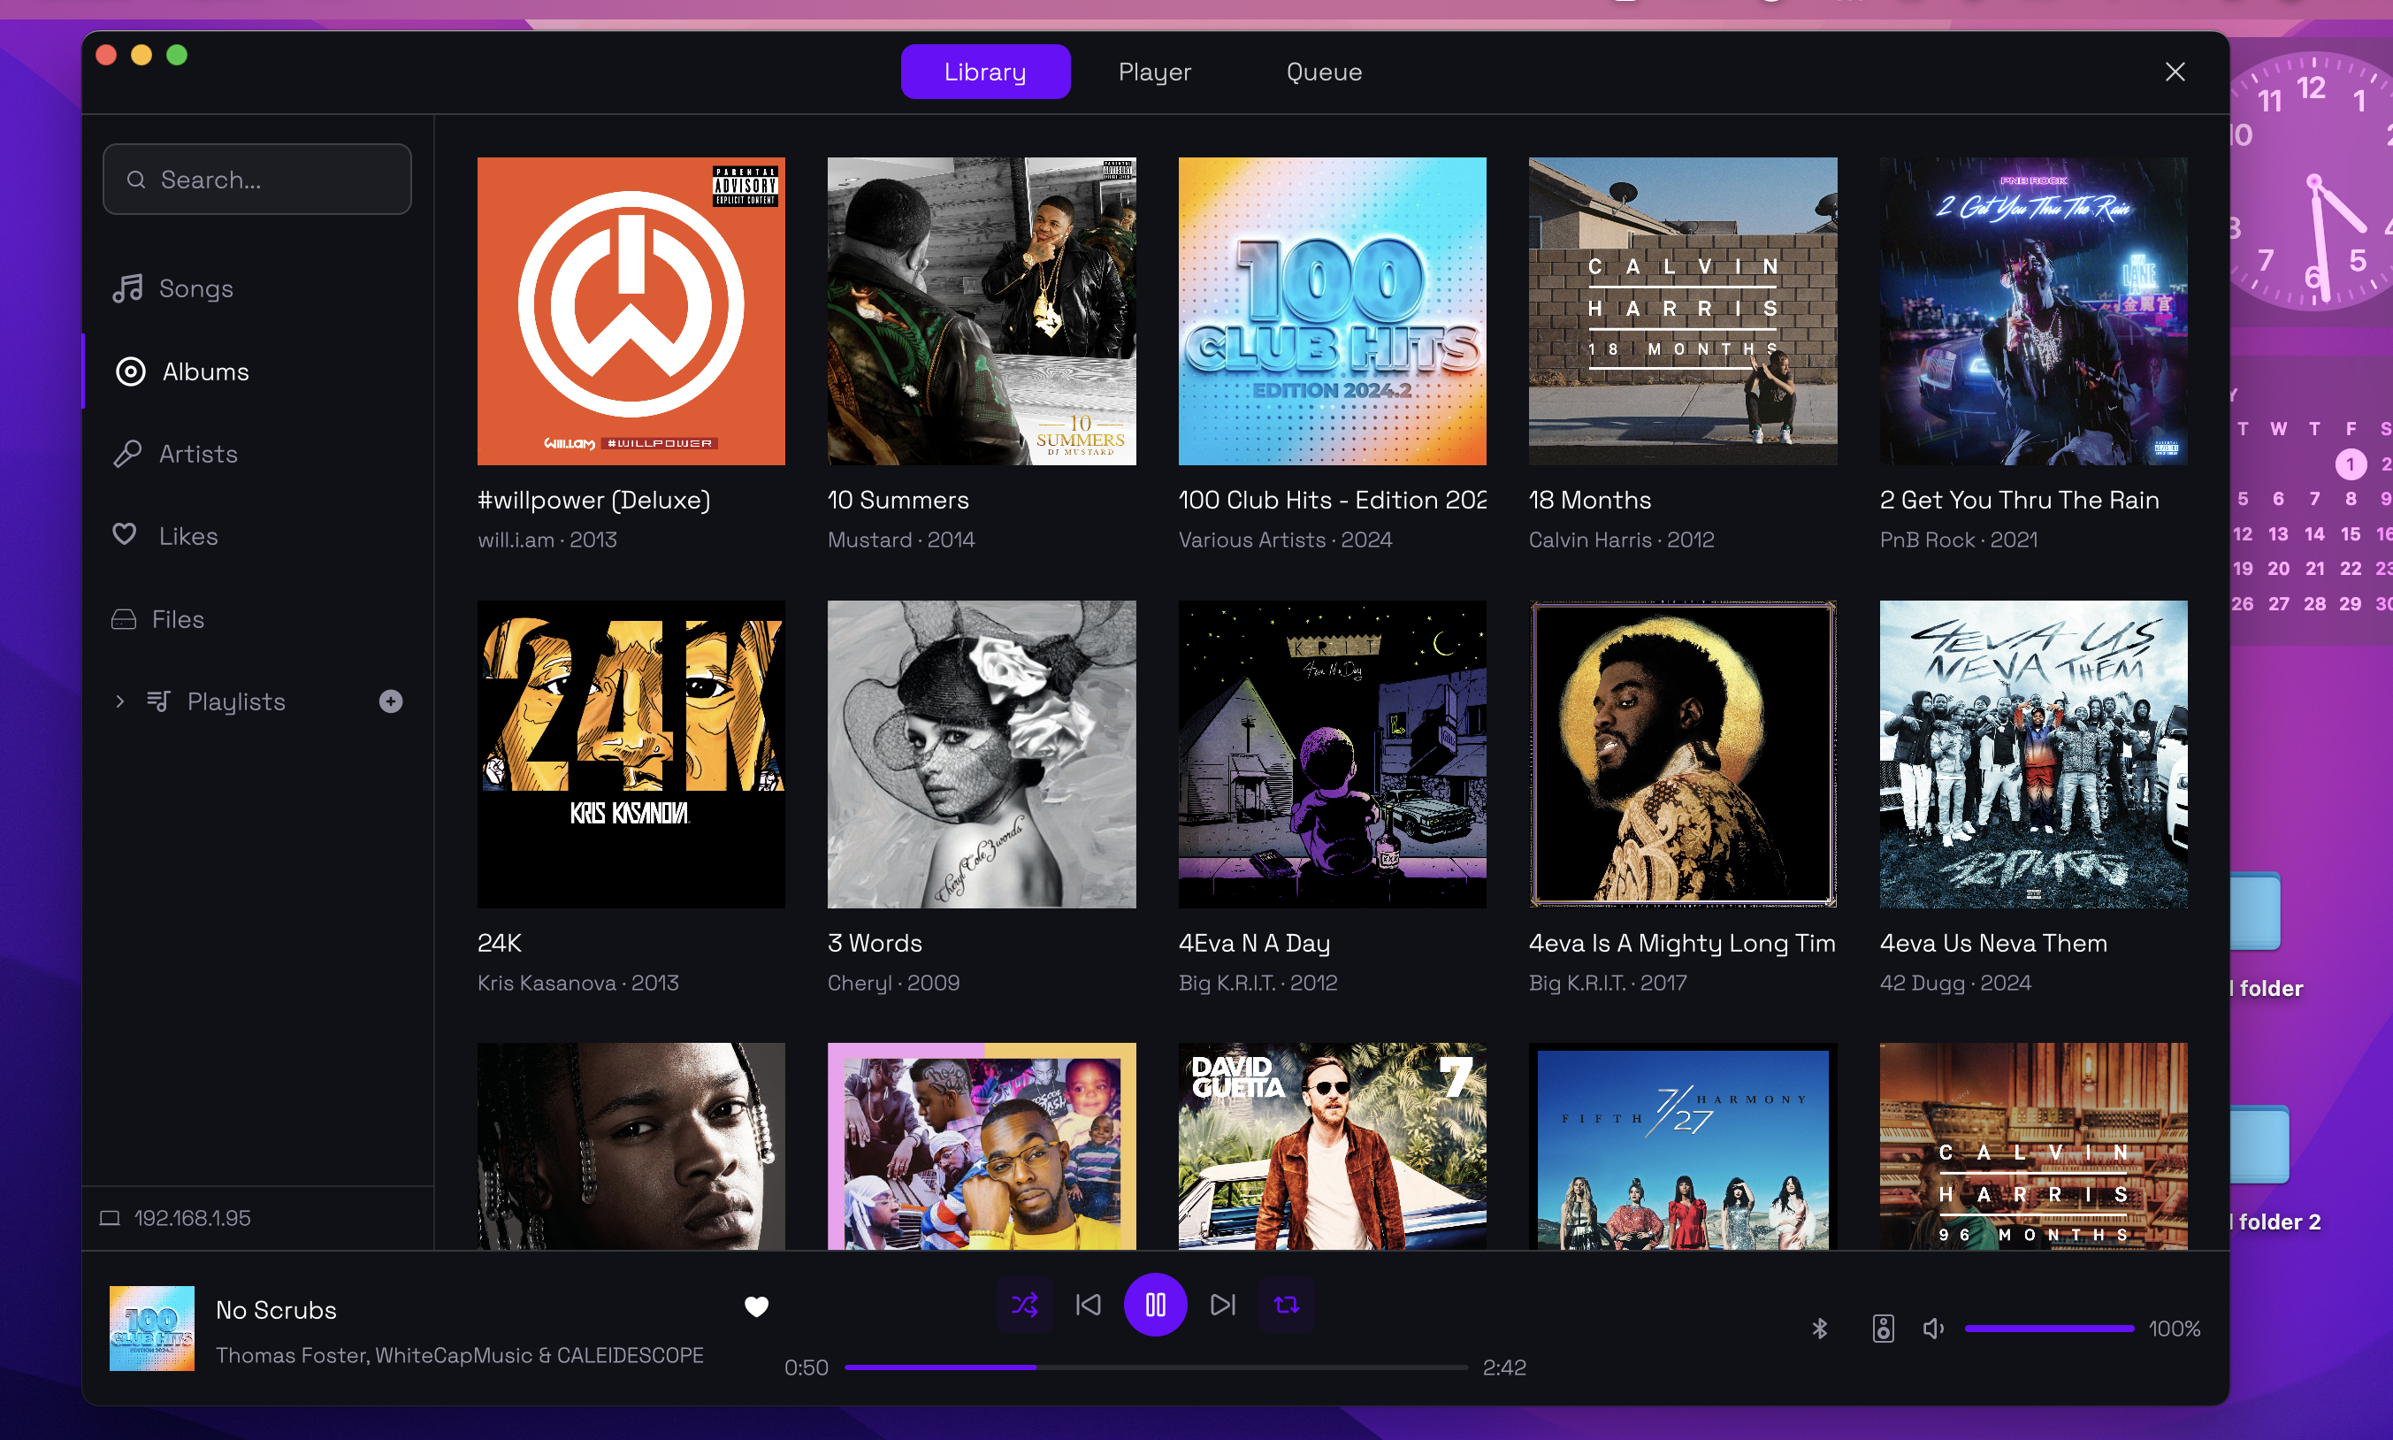Open the 24K album cover
This screenshot has height=1440, width=2393.
click(x=631, y=754)
